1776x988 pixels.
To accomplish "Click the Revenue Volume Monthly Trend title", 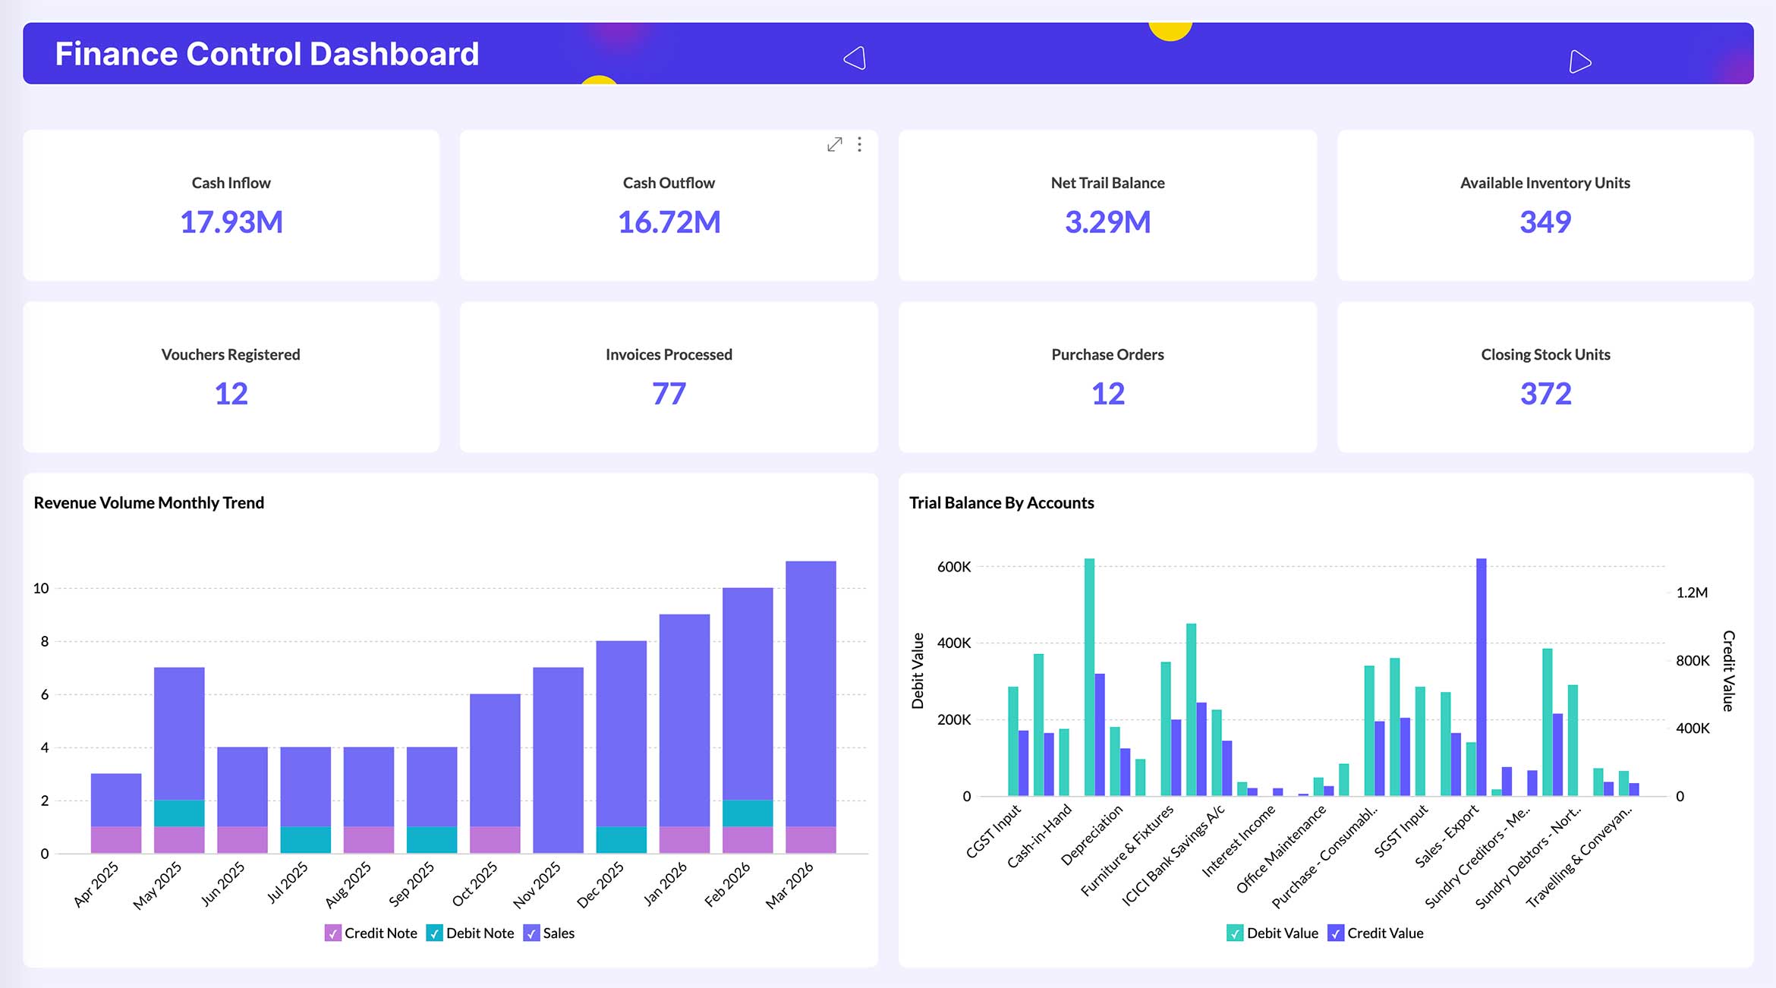I will (x=149, y=503).
